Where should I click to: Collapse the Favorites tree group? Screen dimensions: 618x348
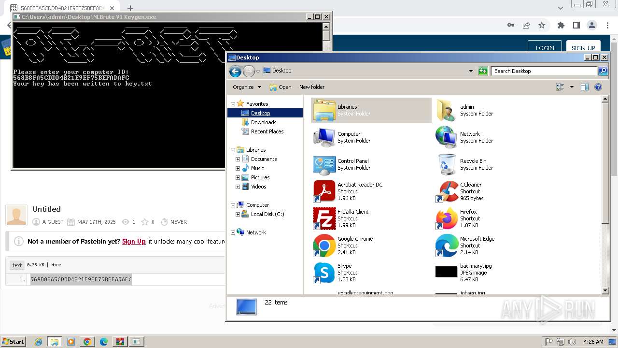(233, 104)
